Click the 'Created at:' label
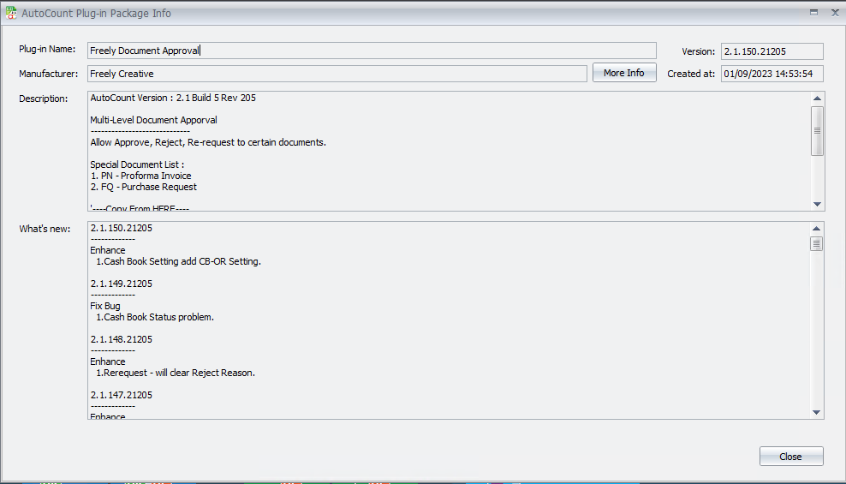 pyautogui.click(x=691, y=74)
